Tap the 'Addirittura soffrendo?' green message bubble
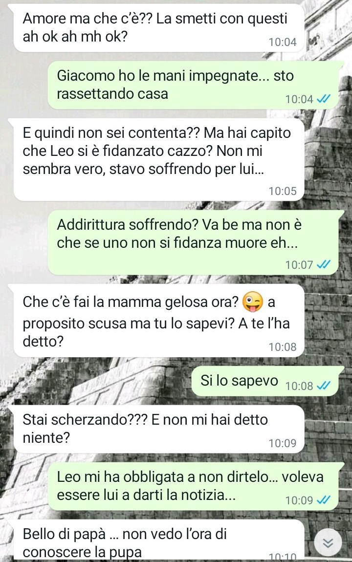 click(193, 243)
